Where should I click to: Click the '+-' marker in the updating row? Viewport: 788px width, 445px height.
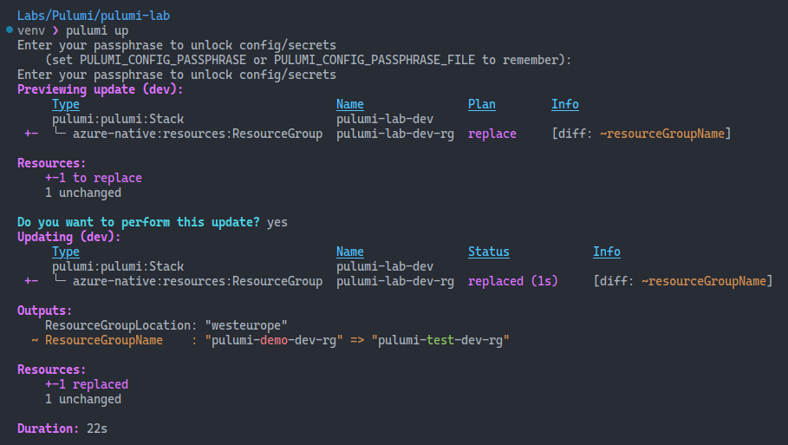coord(31,281)
